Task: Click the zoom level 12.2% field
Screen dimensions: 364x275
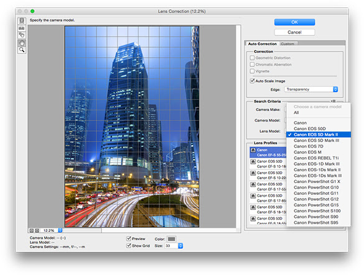Action: click(49, 230)
